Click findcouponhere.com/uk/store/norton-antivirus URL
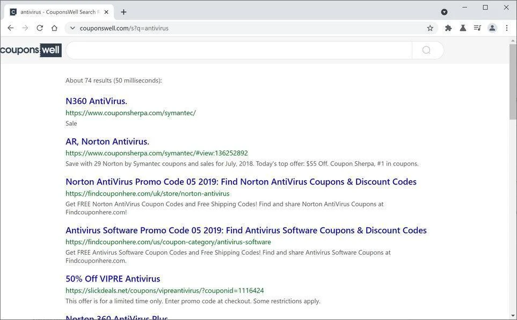Image resolution: width=517 pixels, height=320 pixels. 148,194
